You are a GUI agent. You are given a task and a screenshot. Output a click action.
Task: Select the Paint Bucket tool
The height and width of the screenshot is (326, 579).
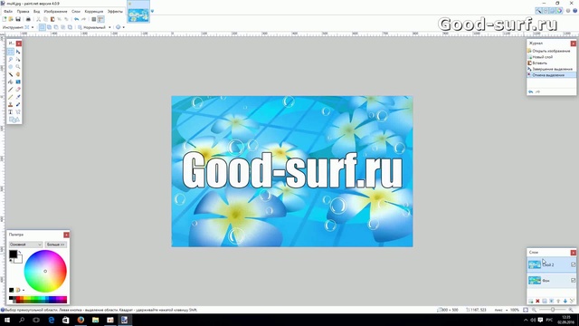(11, 81)
